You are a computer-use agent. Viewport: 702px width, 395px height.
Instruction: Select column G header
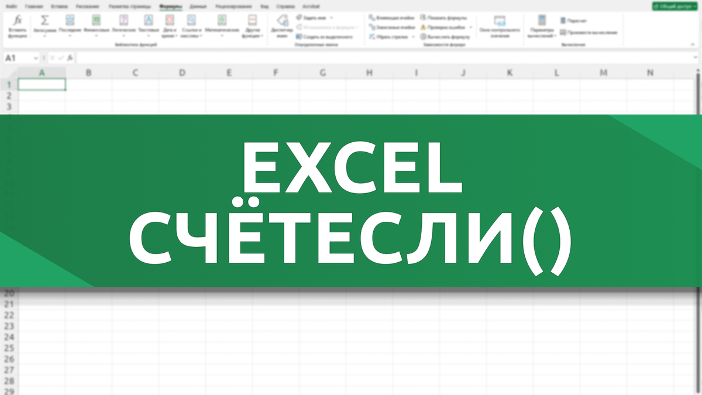coord(323,73)
